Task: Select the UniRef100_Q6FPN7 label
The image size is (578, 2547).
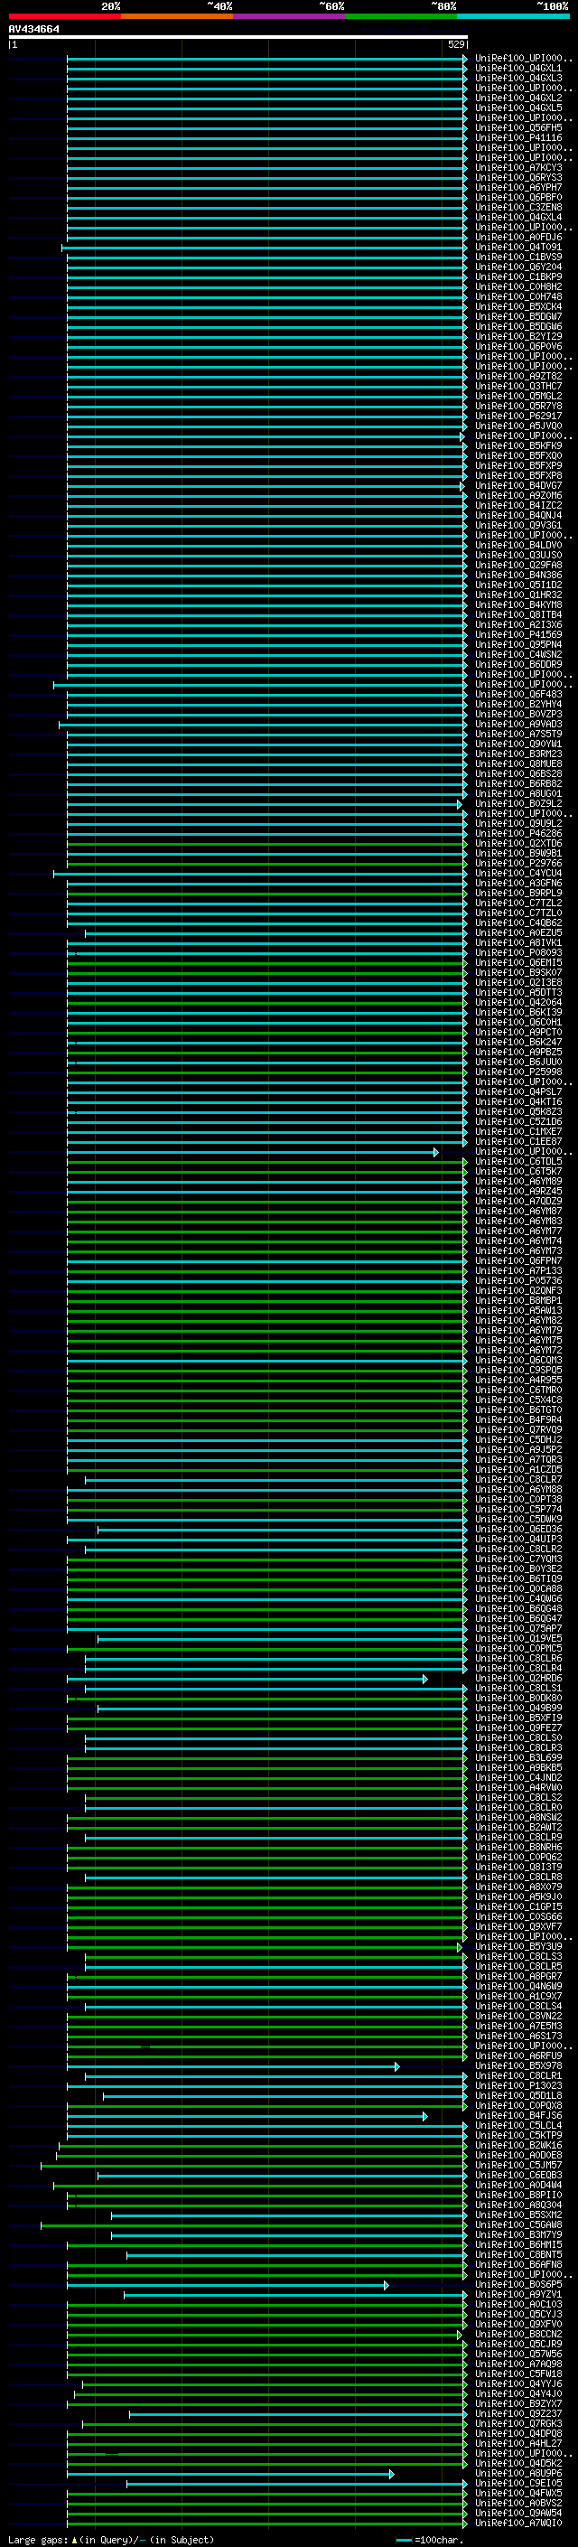Action: pos(517,1261)
